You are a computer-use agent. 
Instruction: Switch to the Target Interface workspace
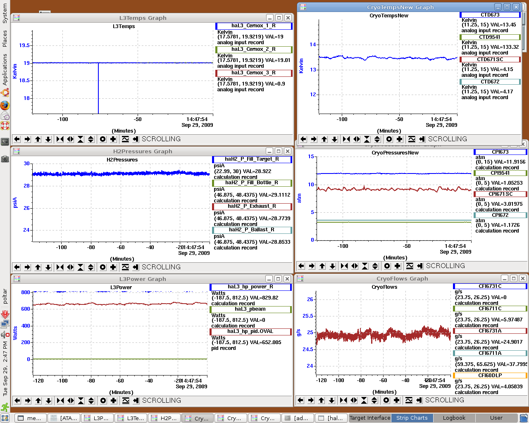tap(370, 418)
